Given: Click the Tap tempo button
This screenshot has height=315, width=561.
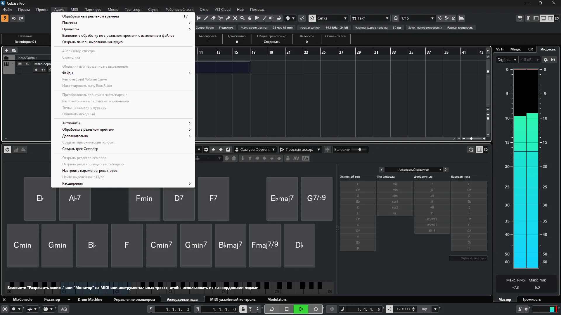Looking at the screenshot, I should (424, 309).
